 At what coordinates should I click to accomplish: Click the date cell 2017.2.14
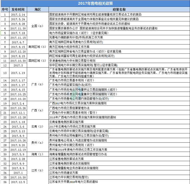tap(18, 15)
